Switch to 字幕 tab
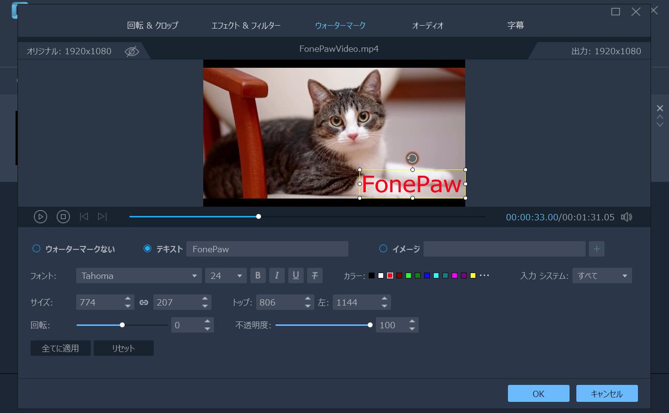Viewport: 669px width, 413px height. [516, 25]
